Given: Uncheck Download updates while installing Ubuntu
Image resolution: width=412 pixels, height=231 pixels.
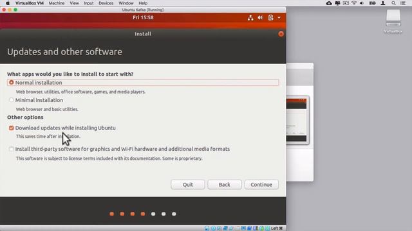Looking at the screenshot, I should (12, 128).
